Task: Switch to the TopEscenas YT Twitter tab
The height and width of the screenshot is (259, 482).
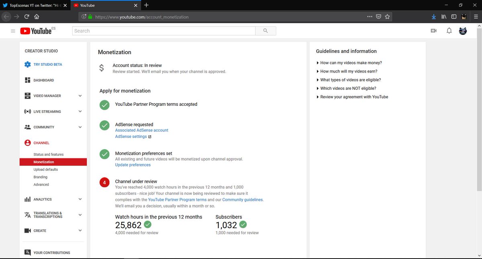Action: (35, 5)
